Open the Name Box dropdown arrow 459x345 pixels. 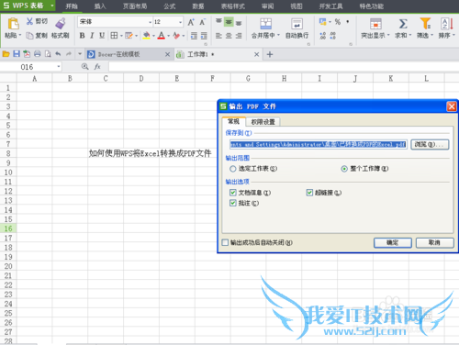click(x=58, y=67)
